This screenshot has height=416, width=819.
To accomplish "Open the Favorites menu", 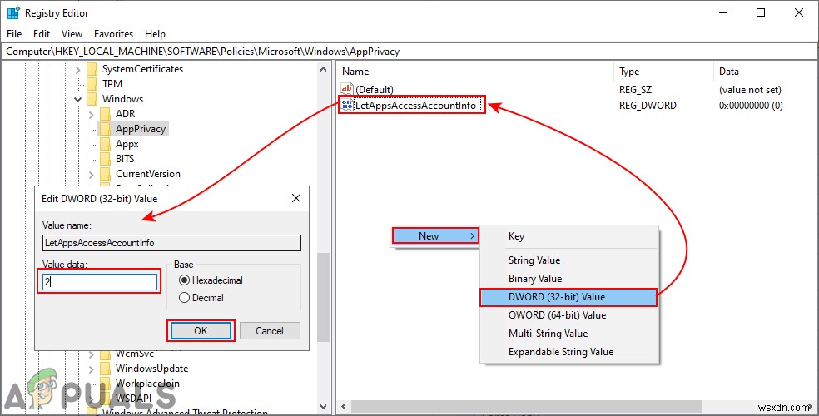I will click(x=113, y=34).
